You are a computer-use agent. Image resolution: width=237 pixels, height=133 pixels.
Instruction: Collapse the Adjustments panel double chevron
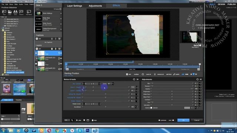(201, 79)
